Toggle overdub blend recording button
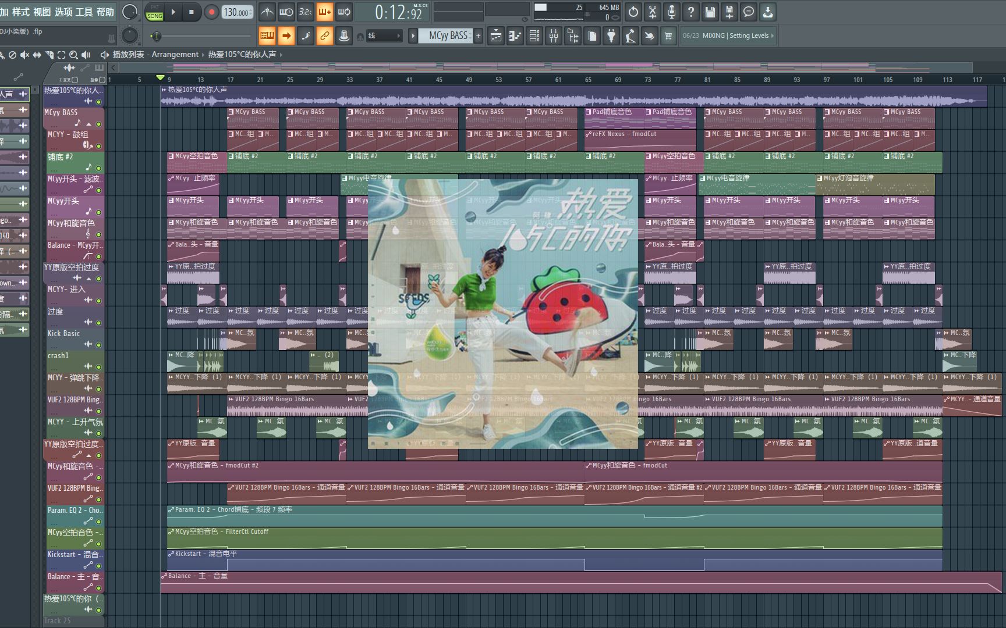This screenshot has width=1006, height=628. point(325,12)
